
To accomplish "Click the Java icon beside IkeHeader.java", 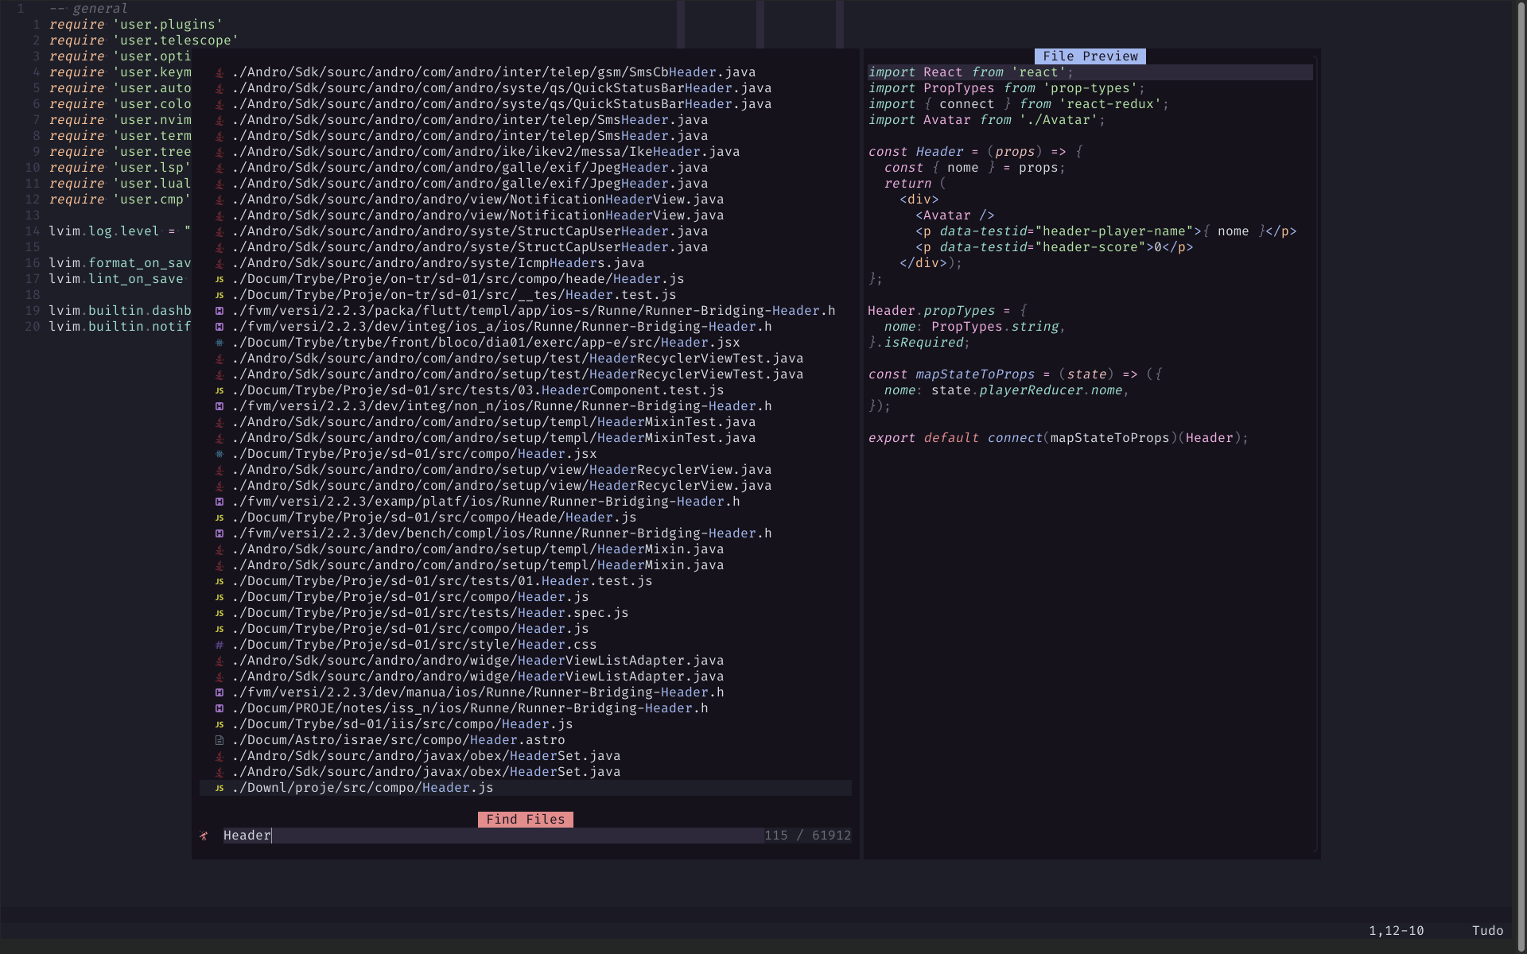I will pos(220,152).
